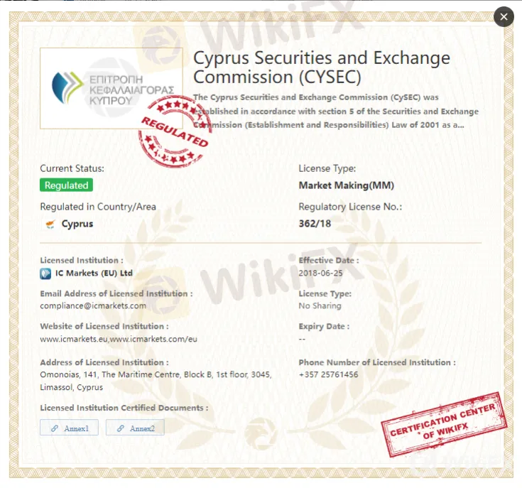The width and height of the screenshot is (522, 488).
Task: Click the Omonoias, 141 address text
Action: click(x=156, y=381)
